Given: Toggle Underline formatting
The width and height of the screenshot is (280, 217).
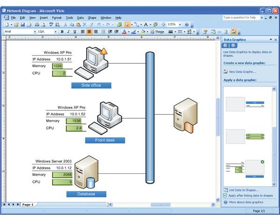Looking at the screenshot, I should pyautogui.click(x=75, y=32).
